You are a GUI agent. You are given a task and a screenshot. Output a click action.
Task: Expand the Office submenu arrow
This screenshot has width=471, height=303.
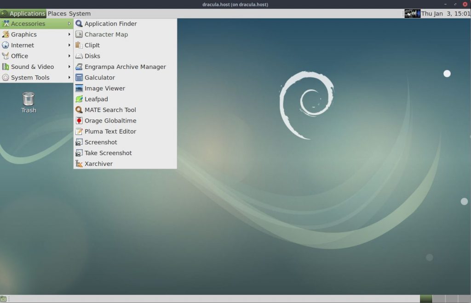69,56
